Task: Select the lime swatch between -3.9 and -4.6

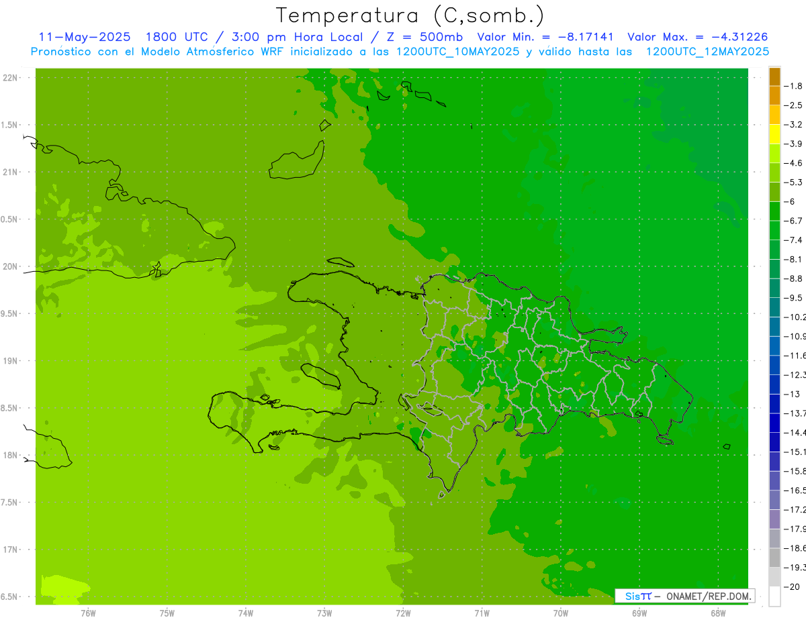Action: (x=774, y=153)
